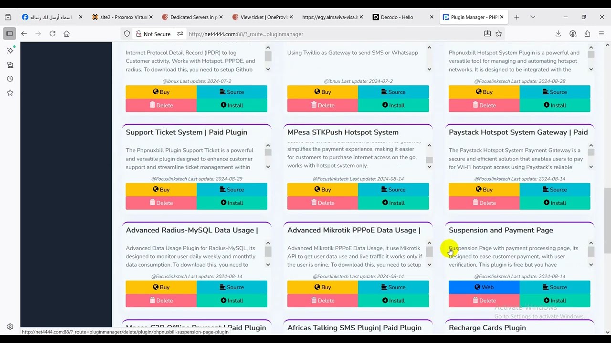Open bookmarks star icon in sidebar
Screen dimensions: 611x343
10,93
